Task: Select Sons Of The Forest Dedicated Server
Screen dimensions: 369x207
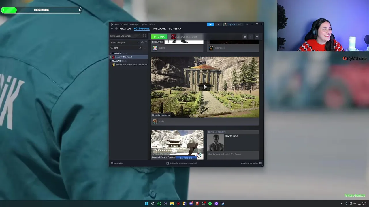Action: [x=129, y=64]
